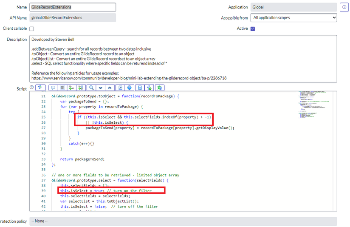Click the format code icon
Screen dimensions: 350x227
(62, 88)
